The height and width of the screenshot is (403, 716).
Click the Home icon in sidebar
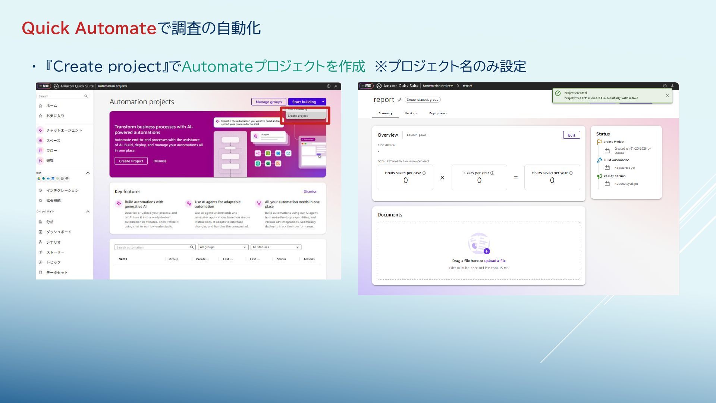tap(40, 106)
